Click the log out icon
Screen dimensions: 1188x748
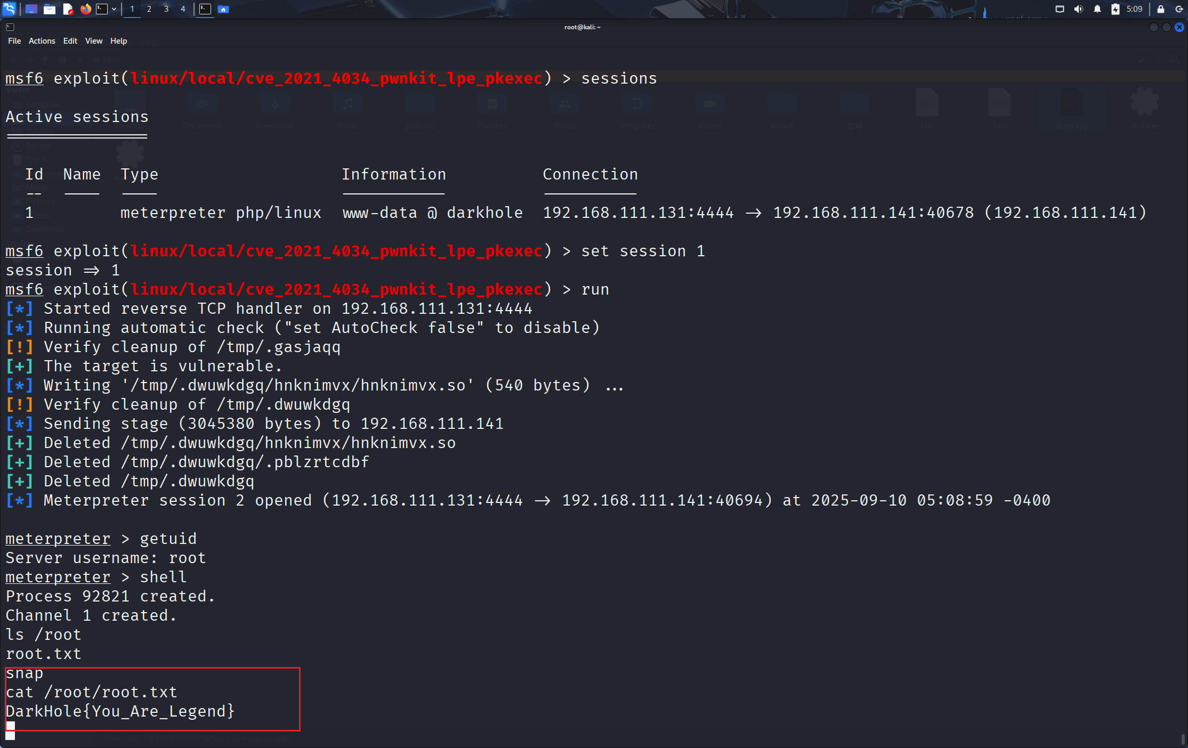1179,9
